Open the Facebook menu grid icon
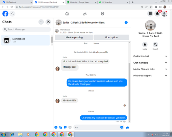The height and width of the screenshot is (137, 172). click(x=150, y=14)
